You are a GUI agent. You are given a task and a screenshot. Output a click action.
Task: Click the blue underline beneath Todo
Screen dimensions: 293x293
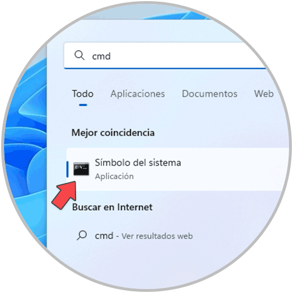click(83, 105)
